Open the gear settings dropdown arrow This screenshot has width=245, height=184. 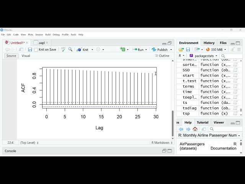[103, 49]
